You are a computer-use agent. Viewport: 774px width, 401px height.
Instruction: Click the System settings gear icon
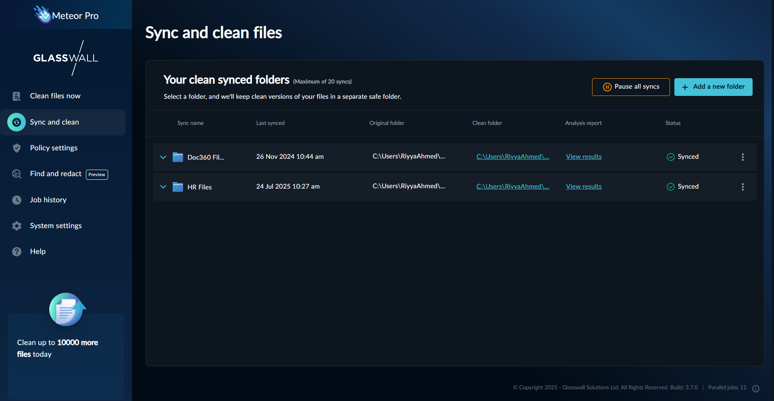(17, 226)
